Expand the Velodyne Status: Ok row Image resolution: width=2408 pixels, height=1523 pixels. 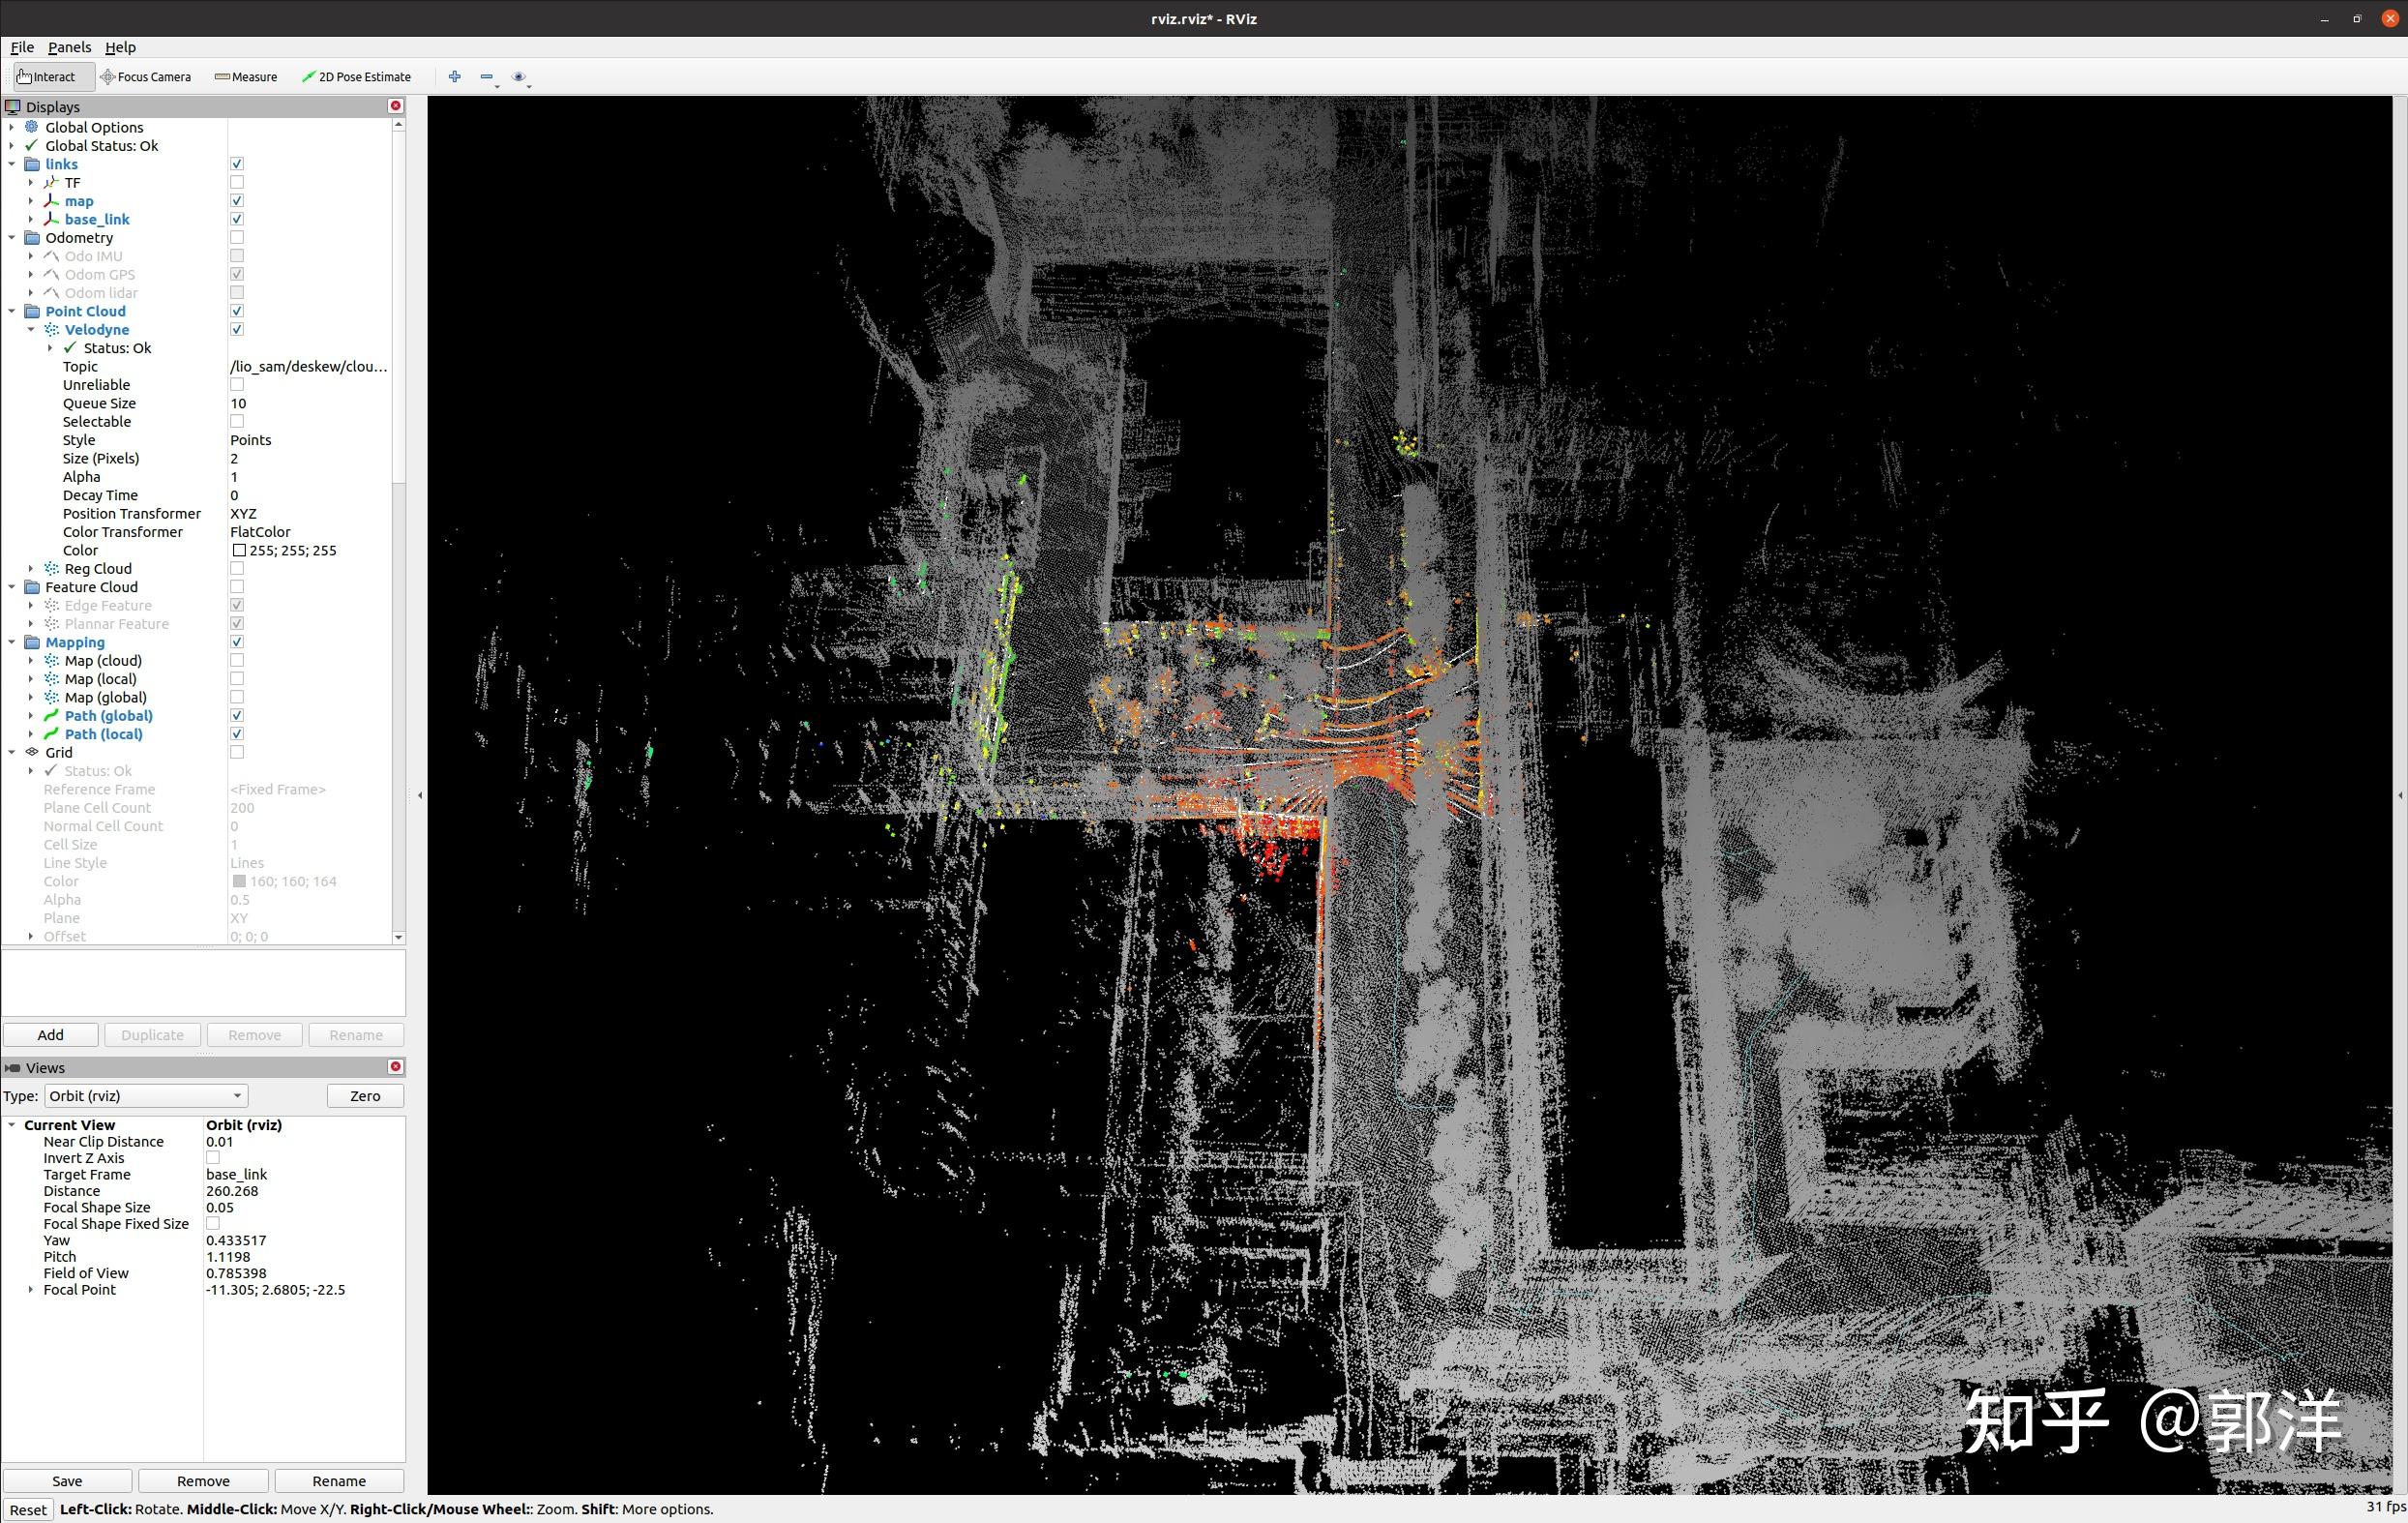point(50,348)
